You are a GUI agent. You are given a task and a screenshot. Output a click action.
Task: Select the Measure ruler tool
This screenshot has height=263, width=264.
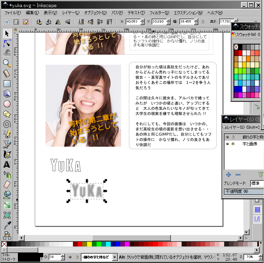7,74
